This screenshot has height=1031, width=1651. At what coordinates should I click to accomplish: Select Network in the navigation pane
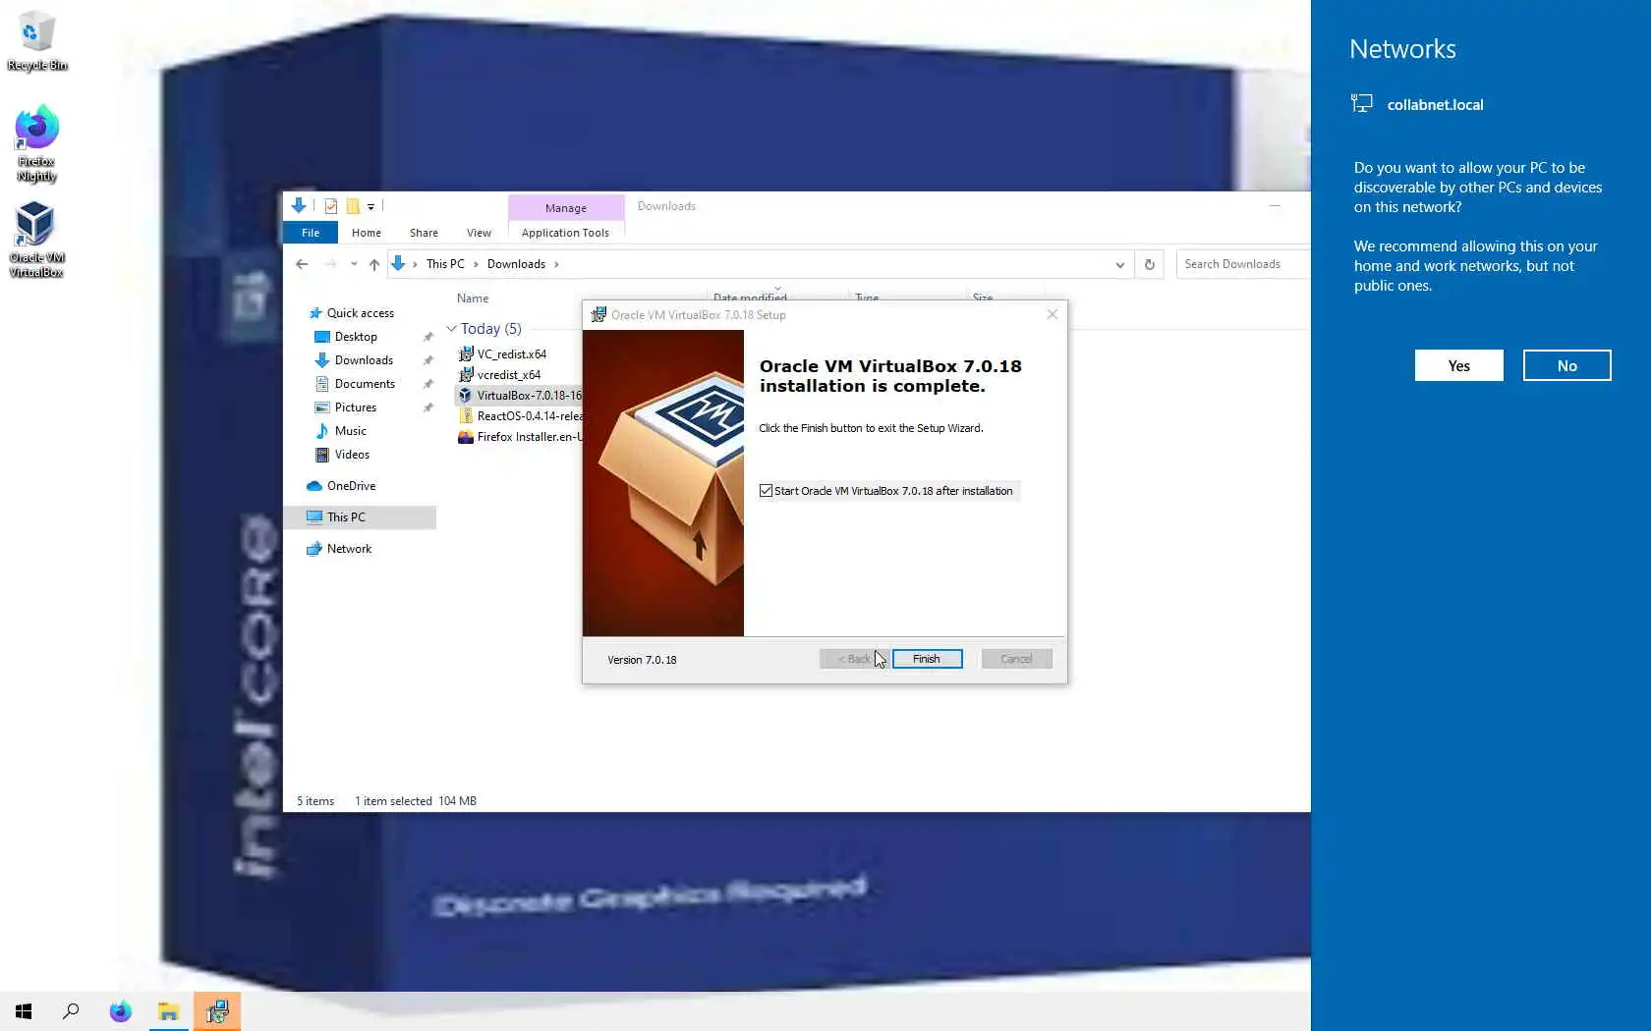pyautogui.click(x=349, y=549)
